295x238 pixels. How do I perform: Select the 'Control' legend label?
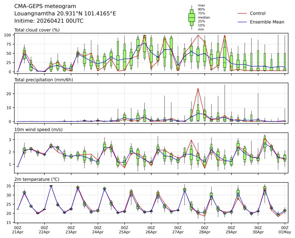(258, 14)
